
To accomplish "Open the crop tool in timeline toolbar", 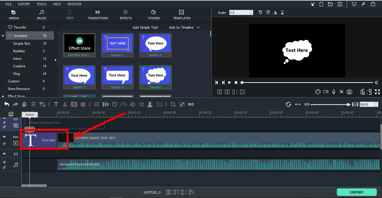I will click(x=173, y=104).
